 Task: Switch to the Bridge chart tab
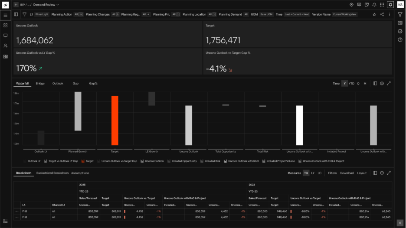click(x=40, y=83)
